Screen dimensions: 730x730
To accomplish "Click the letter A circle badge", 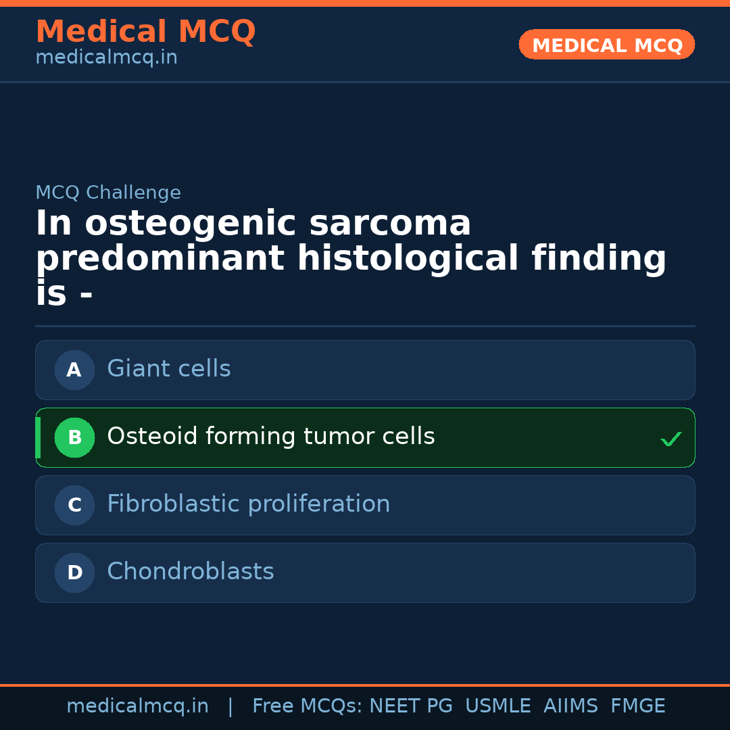I will click(74, 370).
